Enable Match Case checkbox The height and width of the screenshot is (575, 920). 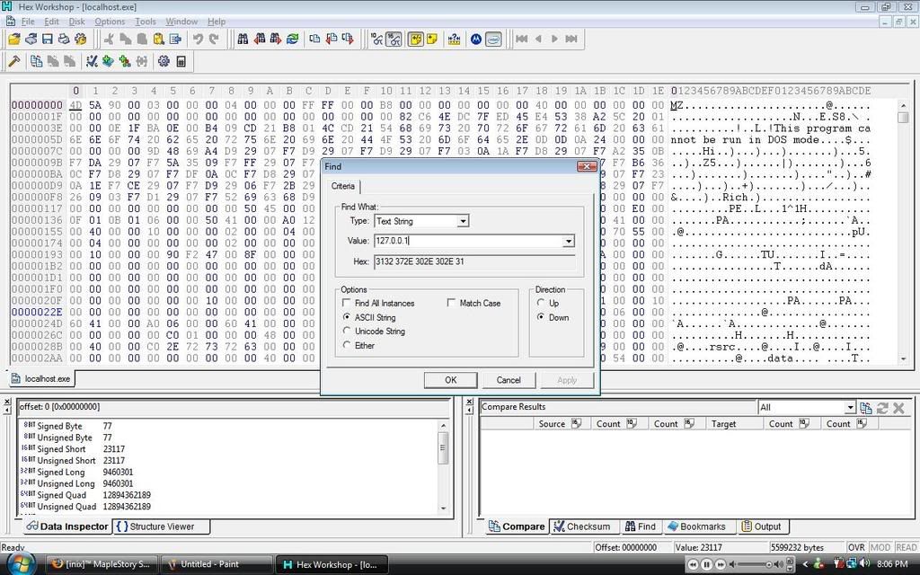451,303
